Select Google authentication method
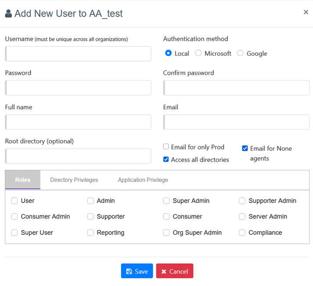313x286 pixels. click(x=240, y=53)
